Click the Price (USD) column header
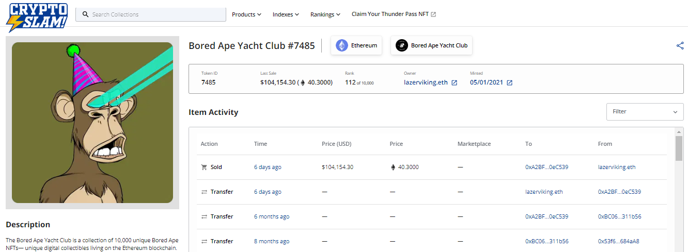Viewport: 688px width, 252px height. point(336,144)
